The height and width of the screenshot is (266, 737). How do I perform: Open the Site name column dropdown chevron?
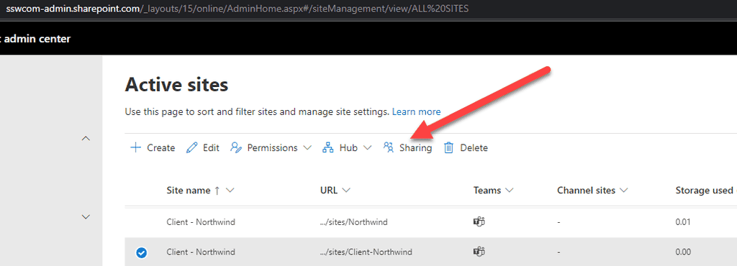230,191
